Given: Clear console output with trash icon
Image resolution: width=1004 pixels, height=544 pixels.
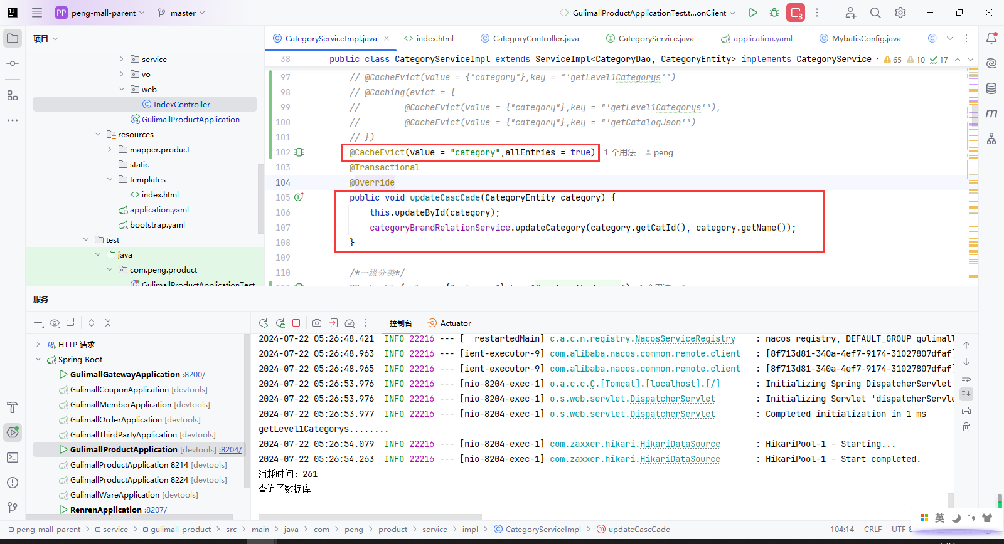Looking at the screenshot, I should click(x=966, y=427).
